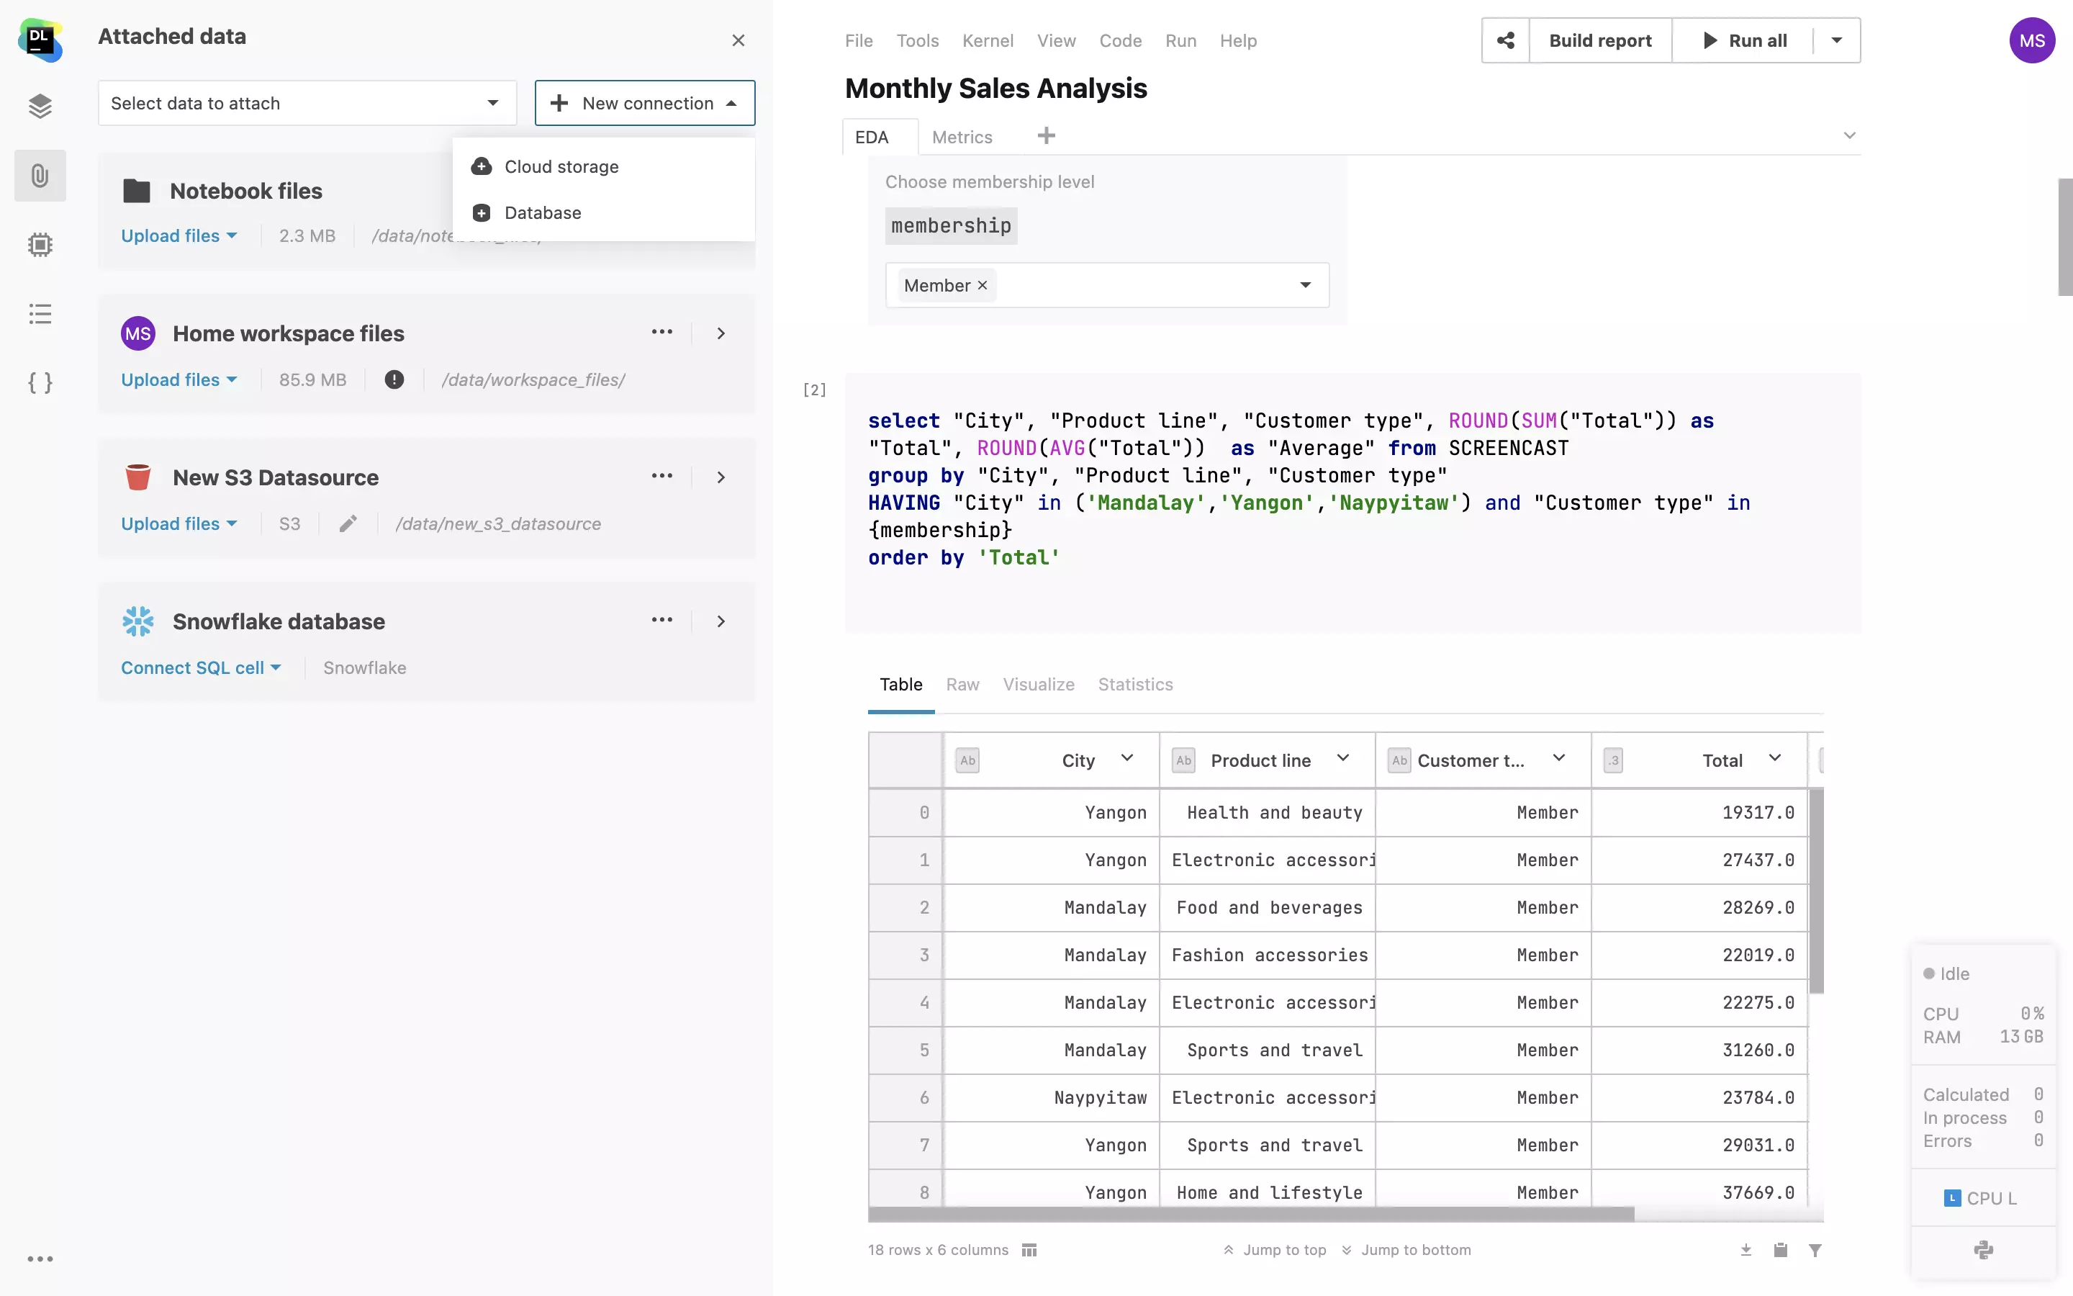Switch to the Metrics tab
This screenshot has width=2073, height=1296.
(961, 137)
